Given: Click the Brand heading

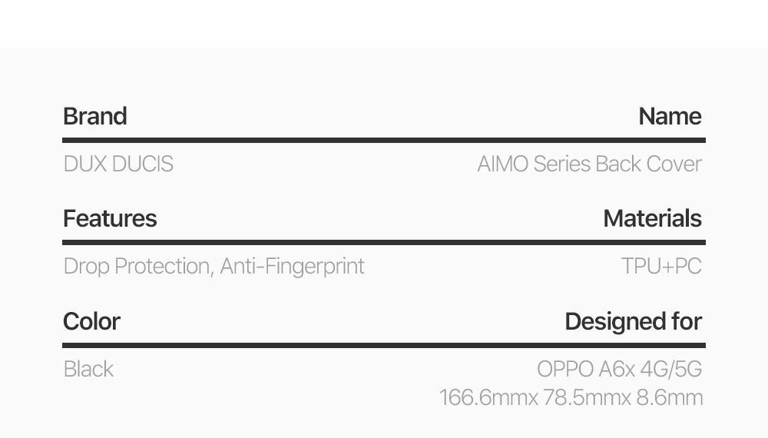Looking at the screenshot, I should [95, 117].
